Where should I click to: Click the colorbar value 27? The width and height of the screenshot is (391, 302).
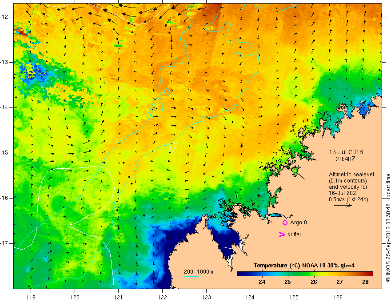339,282
